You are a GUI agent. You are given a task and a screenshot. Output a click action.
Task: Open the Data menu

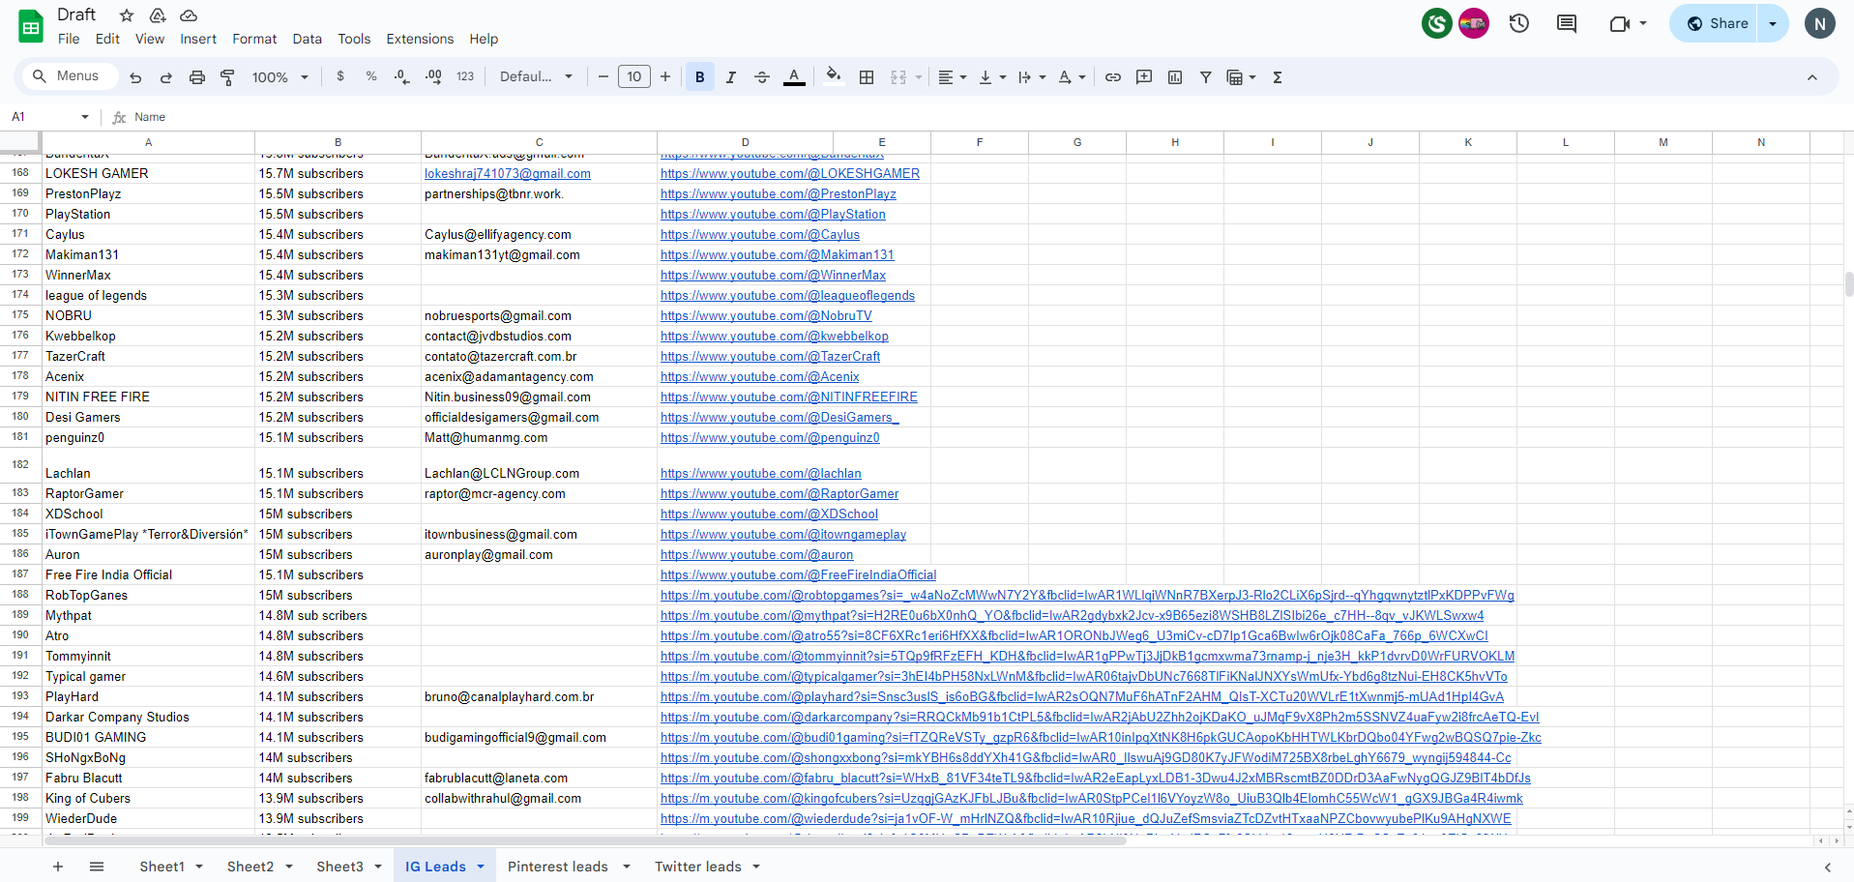coord(307,39)
